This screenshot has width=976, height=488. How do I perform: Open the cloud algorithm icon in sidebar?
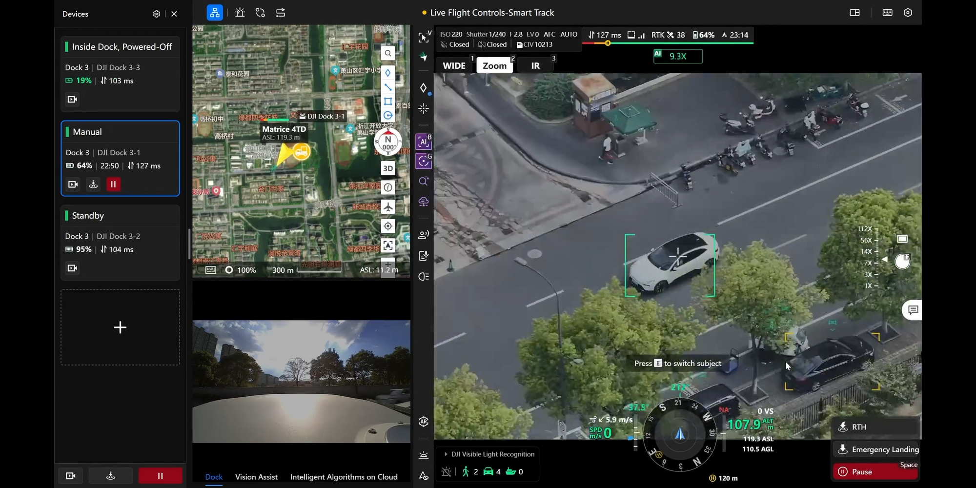click(423, 201)
